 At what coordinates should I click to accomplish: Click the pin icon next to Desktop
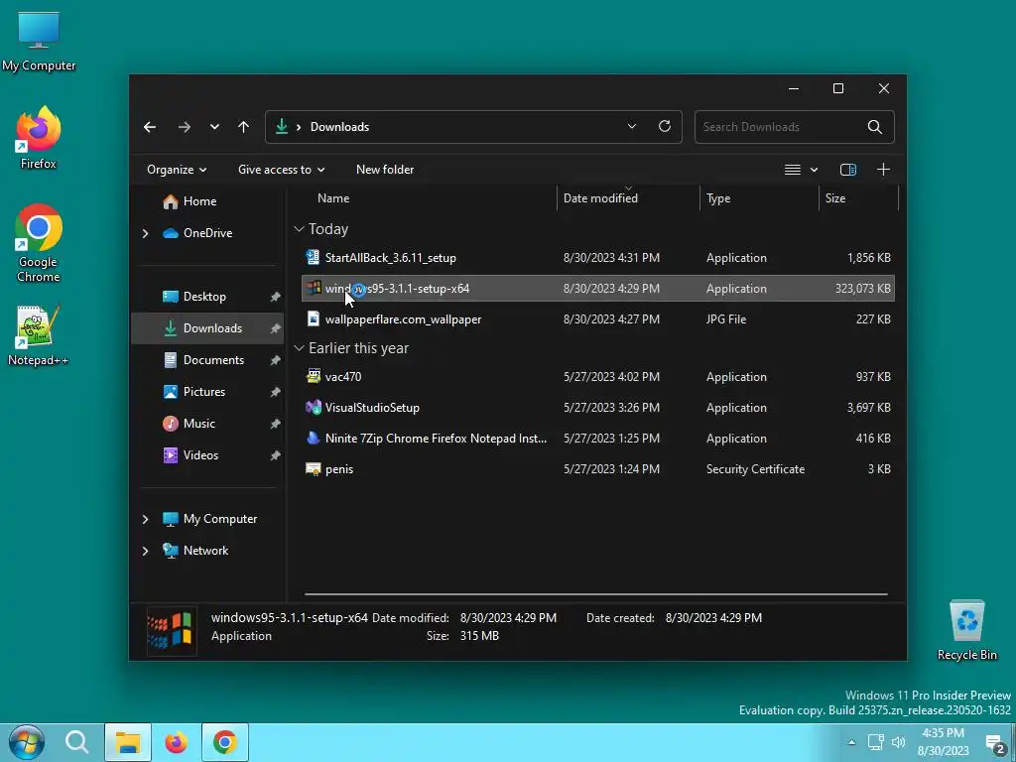276,297
